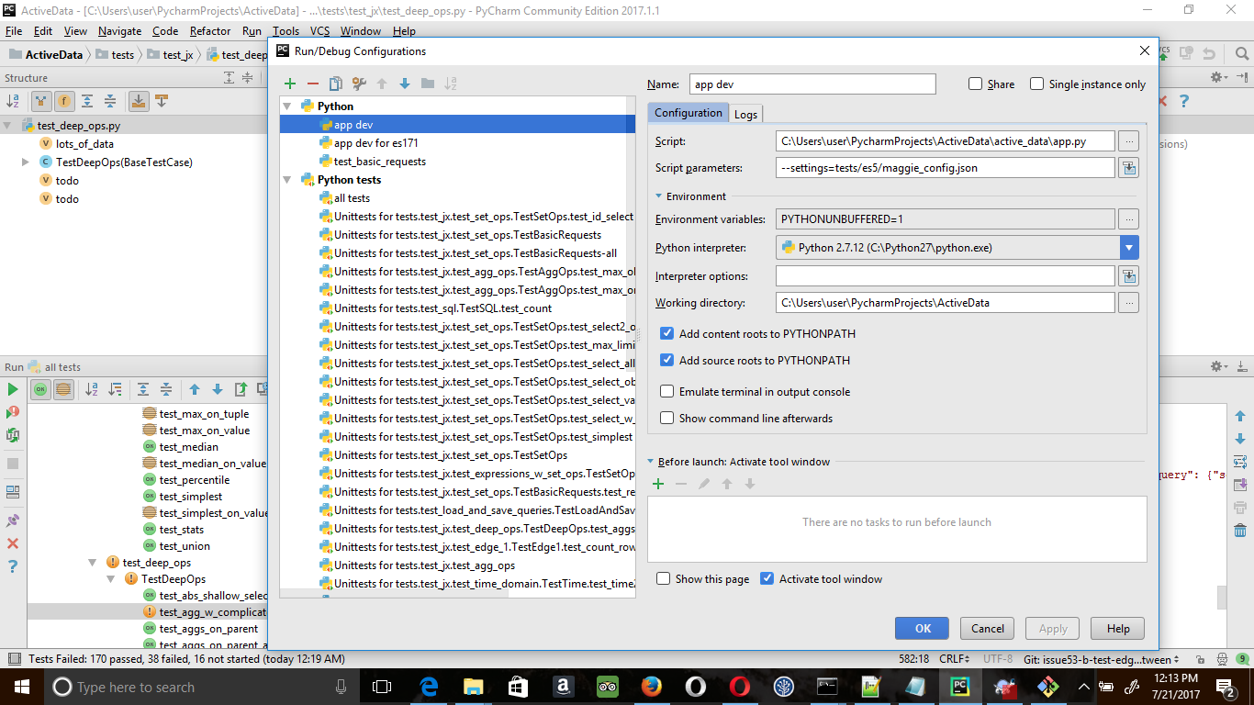Collapse test_deep_ops.py node in Structure
The height and width of the screenshot is (705, 1254).
coord(8,126)
